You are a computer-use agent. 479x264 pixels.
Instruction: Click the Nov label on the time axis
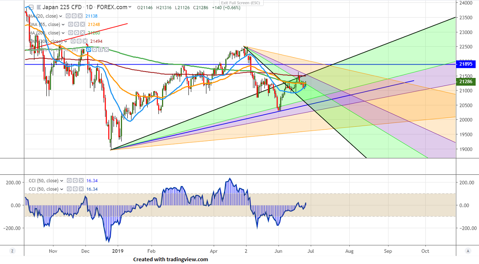pos(53,251)
